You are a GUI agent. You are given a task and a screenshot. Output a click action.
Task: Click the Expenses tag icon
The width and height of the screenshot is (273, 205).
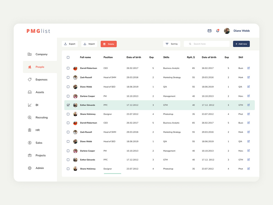30,80
